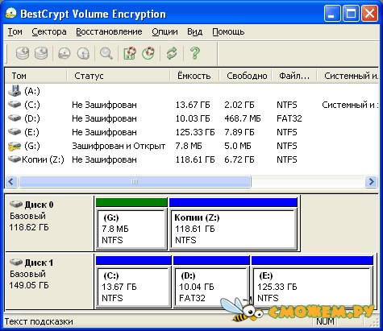Click the horizontal scrollbar right arrow
The width and height of the screenshot is (383, 331).
tap(372, 182)
